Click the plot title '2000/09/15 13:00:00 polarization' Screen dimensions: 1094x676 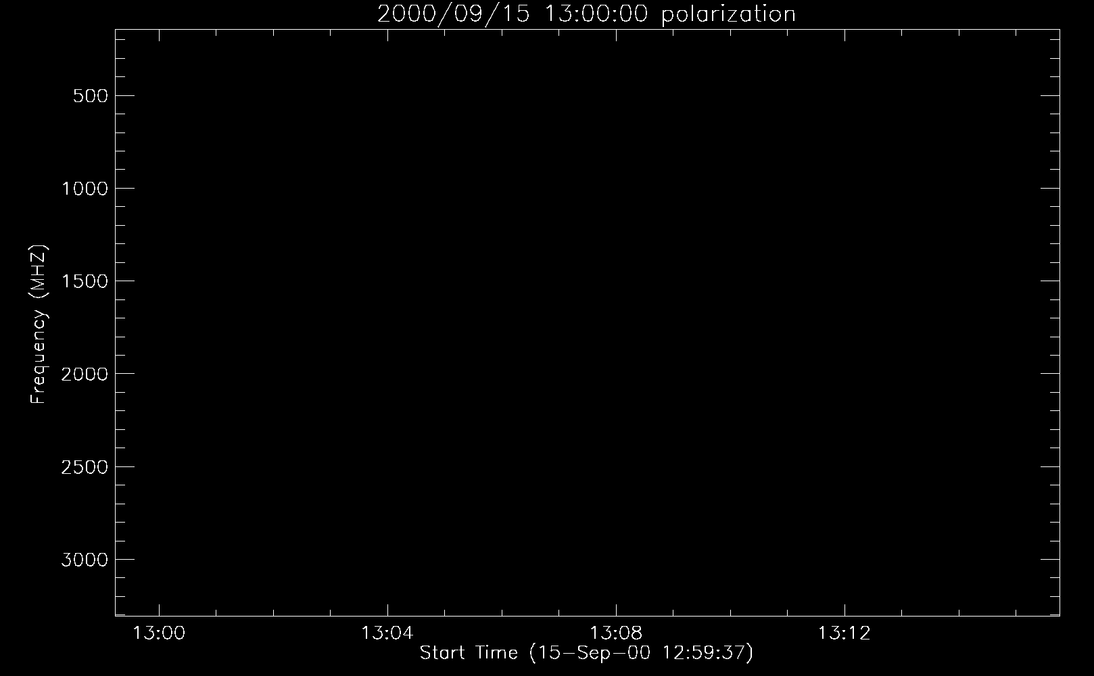[586, 14]
